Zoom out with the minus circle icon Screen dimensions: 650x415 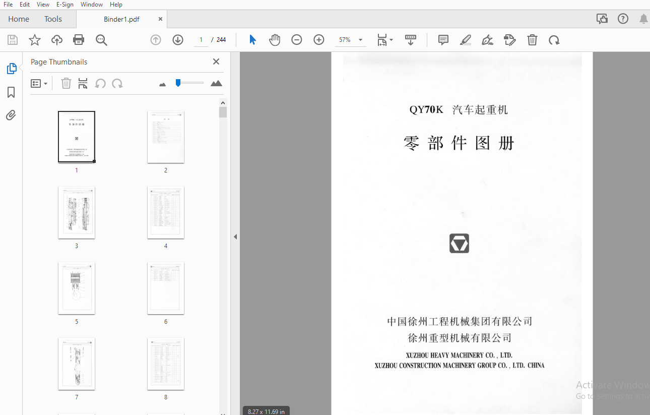297,40
